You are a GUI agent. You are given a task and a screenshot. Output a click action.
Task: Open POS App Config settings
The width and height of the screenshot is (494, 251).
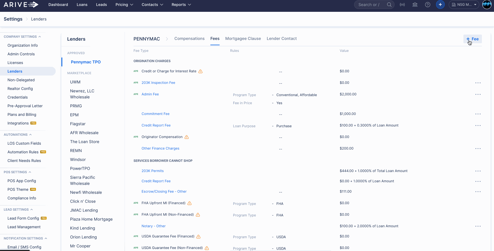click(x=22, y=181)
